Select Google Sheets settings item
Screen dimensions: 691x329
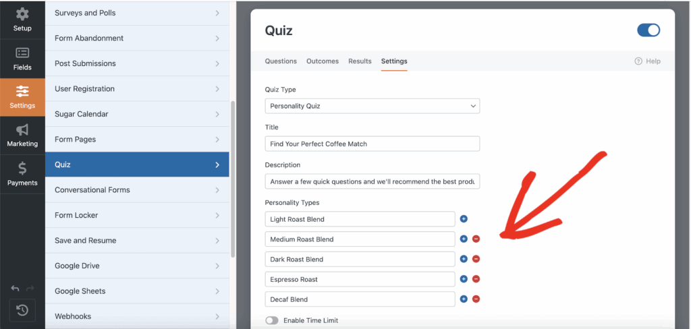(x=137, y=291)
